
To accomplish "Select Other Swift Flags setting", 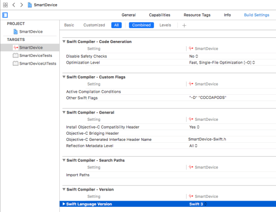I will (82, 98).
